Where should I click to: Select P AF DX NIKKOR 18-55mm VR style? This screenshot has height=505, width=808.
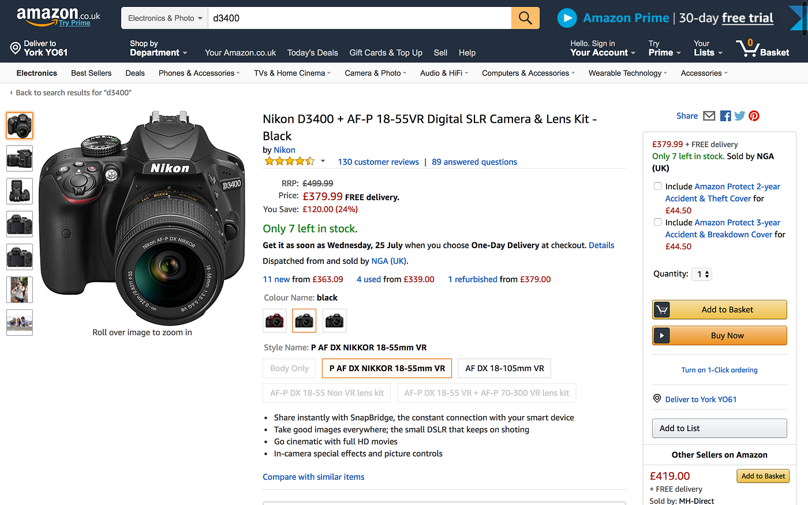[387, 368]
